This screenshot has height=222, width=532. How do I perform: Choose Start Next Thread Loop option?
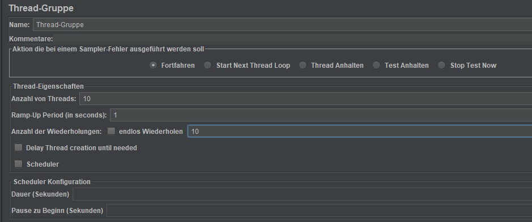tap(207, 66)
